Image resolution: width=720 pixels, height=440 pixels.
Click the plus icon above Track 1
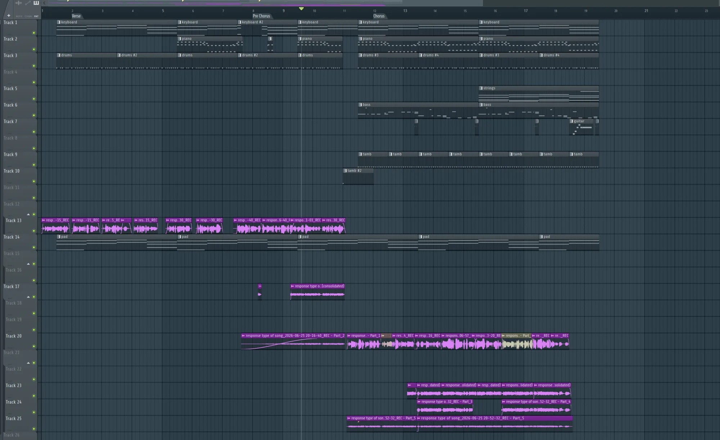point(9,15)
